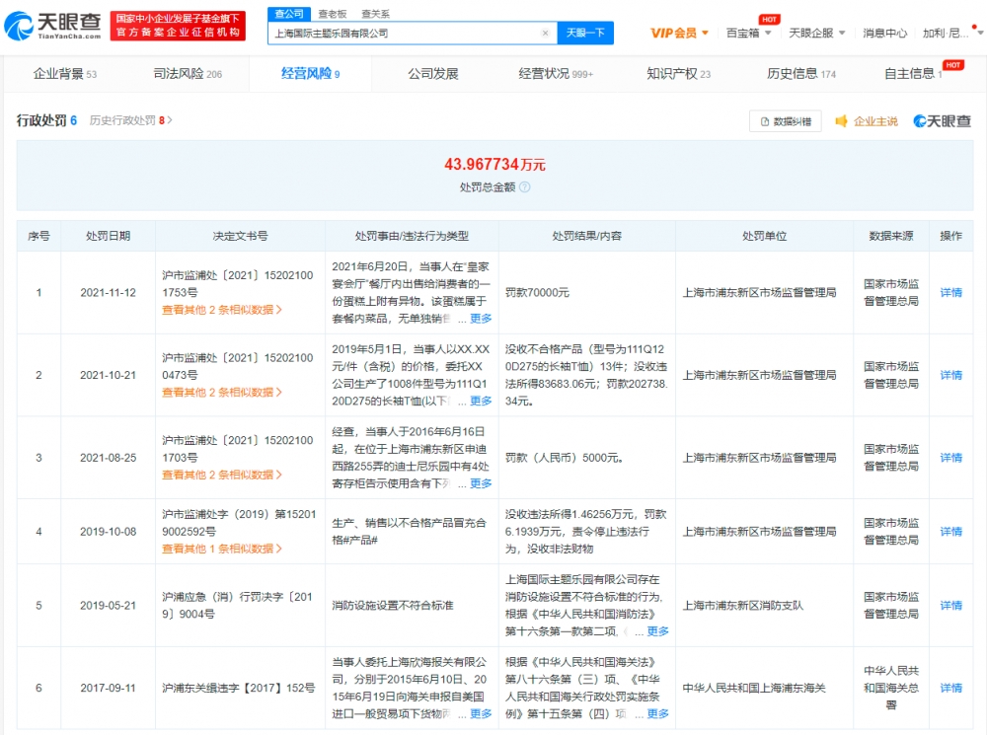Click the 天眼查 watermark logo at right
Viewport: 987px width, 735px height.
942,120
